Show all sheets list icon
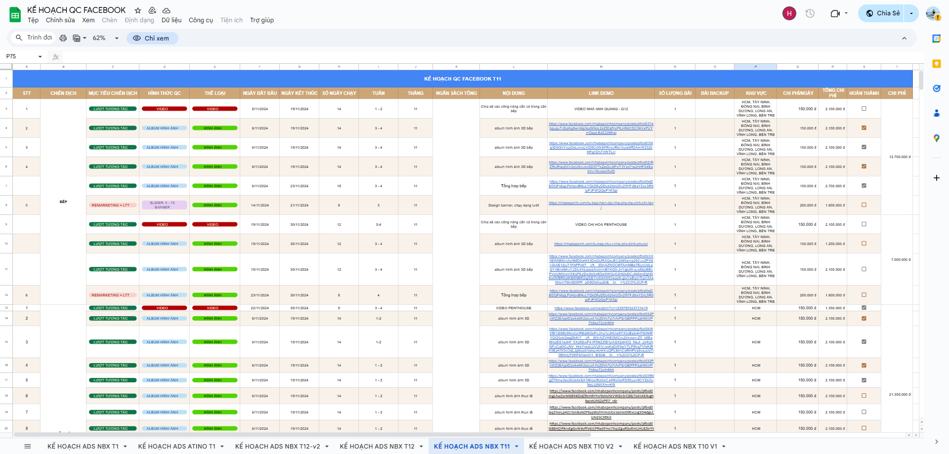The width and height of the screenshot is (949, 454). click(x=28, y=446)
